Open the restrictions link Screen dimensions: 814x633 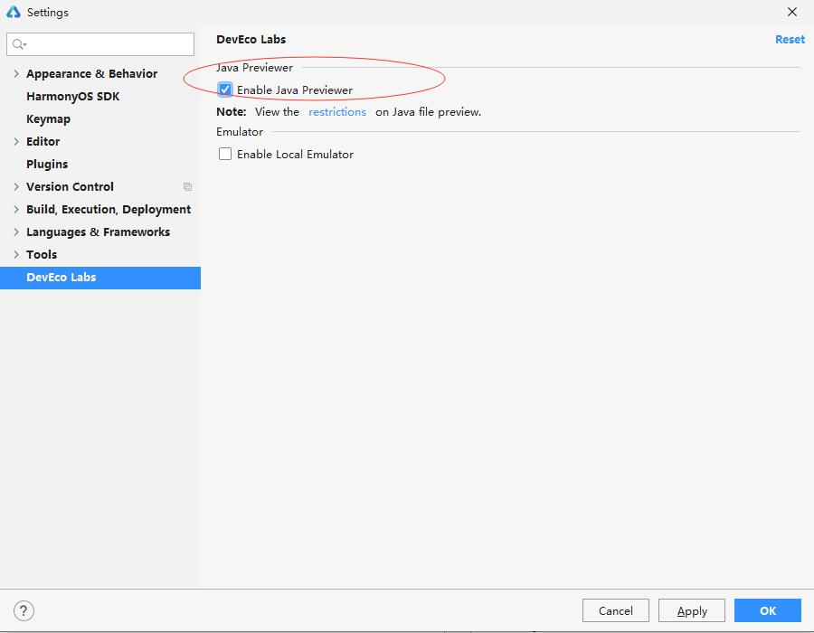[337, 112]
